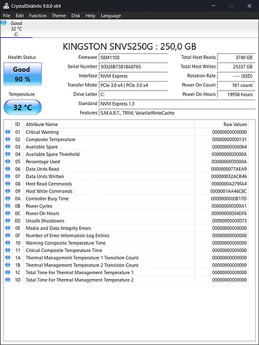259x345 pixels.
Task: Click the Good 90 % health status button
Action: coord(23,74)
